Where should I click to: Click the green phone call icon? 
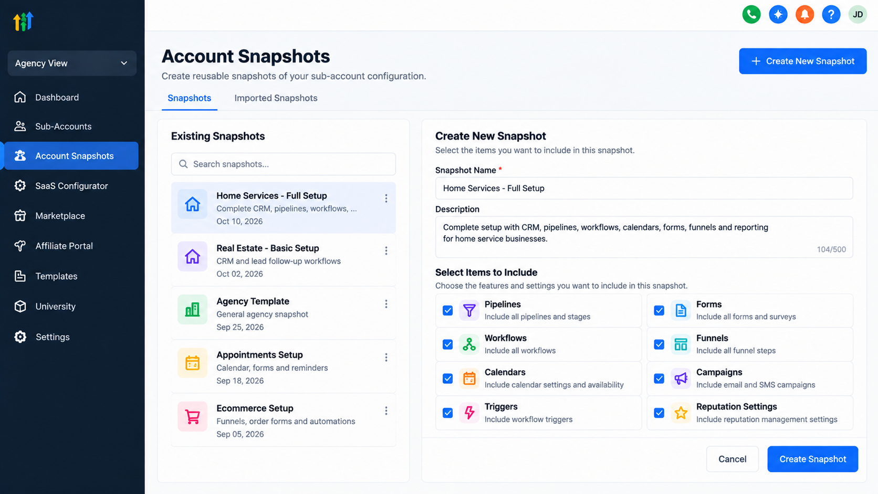coord(751,15)
